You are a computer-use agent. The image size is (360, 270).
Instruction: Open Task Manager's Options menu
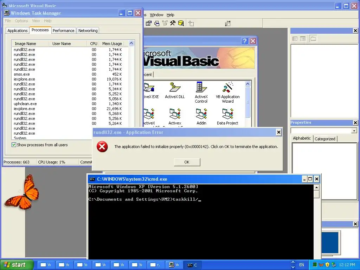[x=21, y=21]
